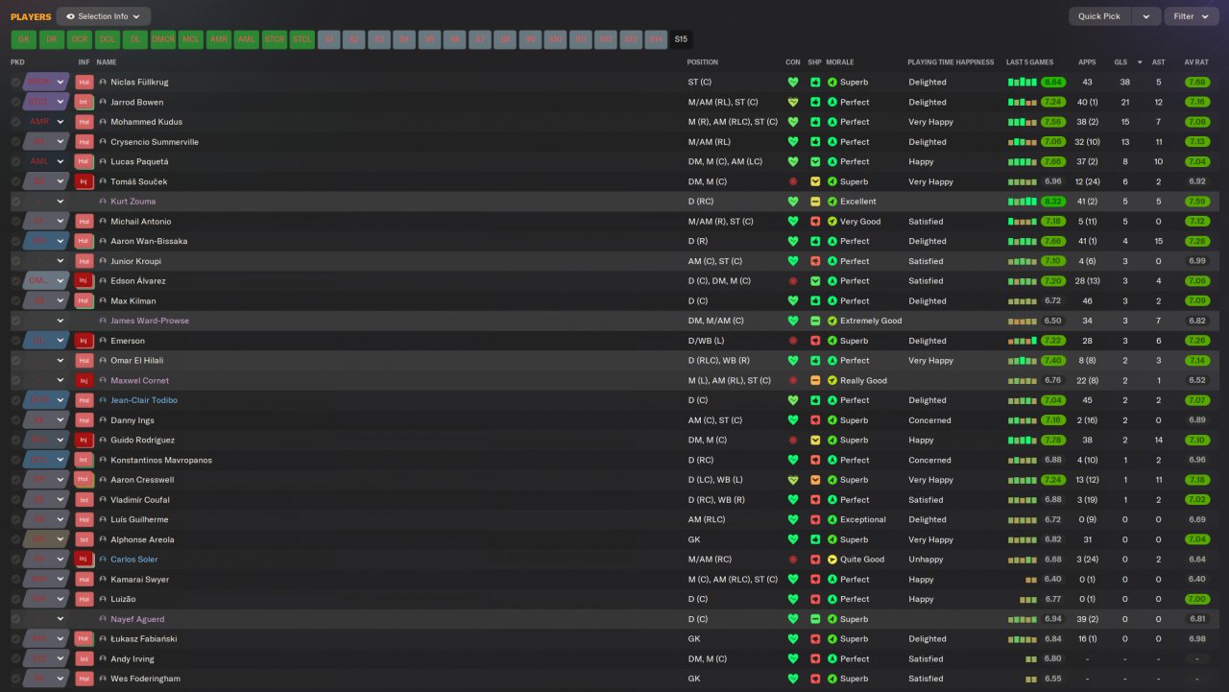This screenshot has width=1229, height=692.
Task: Click the 7.68 average rating badge for Füllkrug
Action: point(1196,83)
